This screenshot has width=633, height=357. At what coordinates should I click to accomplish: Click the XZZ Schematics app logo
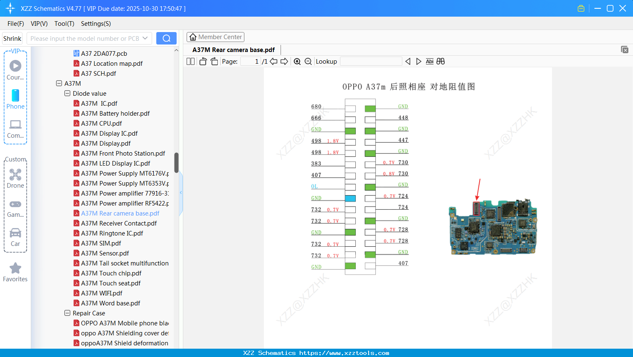[10, 8]
